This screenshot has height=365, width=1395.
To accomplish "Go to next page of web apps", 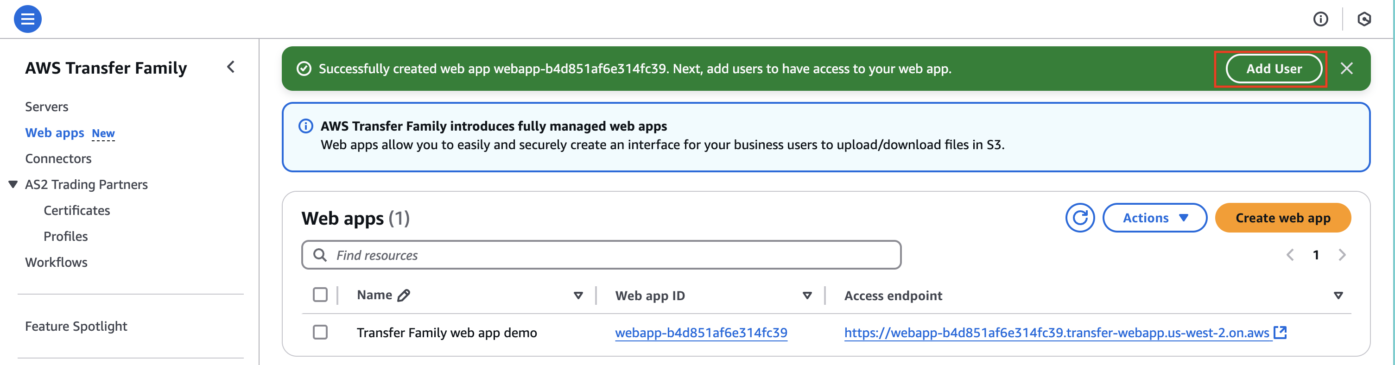I will click(1342, 255).
